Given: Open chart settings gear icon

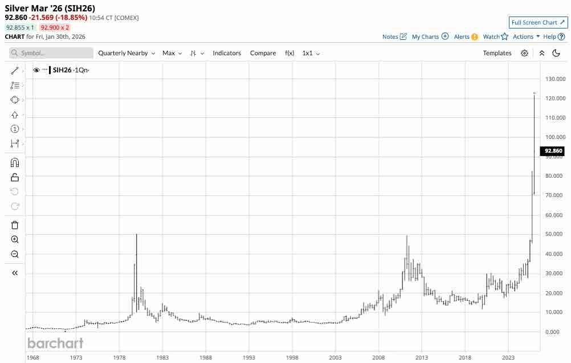Looking at the screenshot, I should 524,53.
